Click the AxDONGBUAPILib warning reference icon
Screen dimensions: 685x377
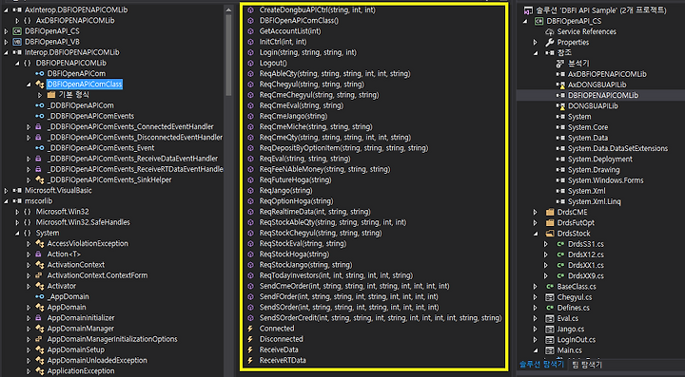click(x=560, y=85)
